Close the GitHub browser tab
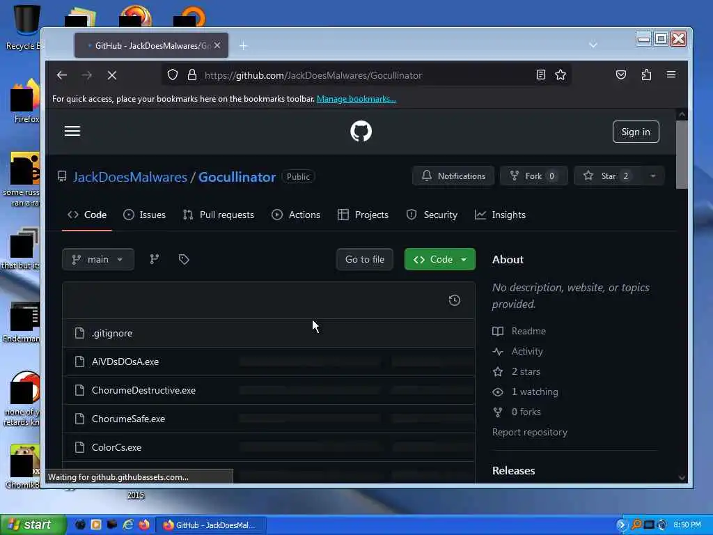This screenshot has height=535, width=713. point(217,45)
